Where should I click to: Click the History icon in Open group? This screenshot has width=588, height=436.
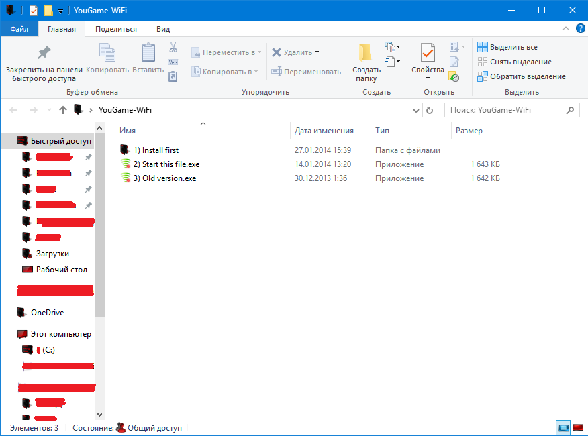tap(454, 77)
